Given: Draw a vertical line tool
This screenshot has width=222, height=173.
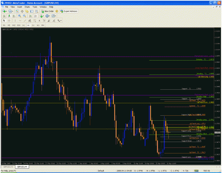Looking at the screenshot, I should [x=15, y=21].
